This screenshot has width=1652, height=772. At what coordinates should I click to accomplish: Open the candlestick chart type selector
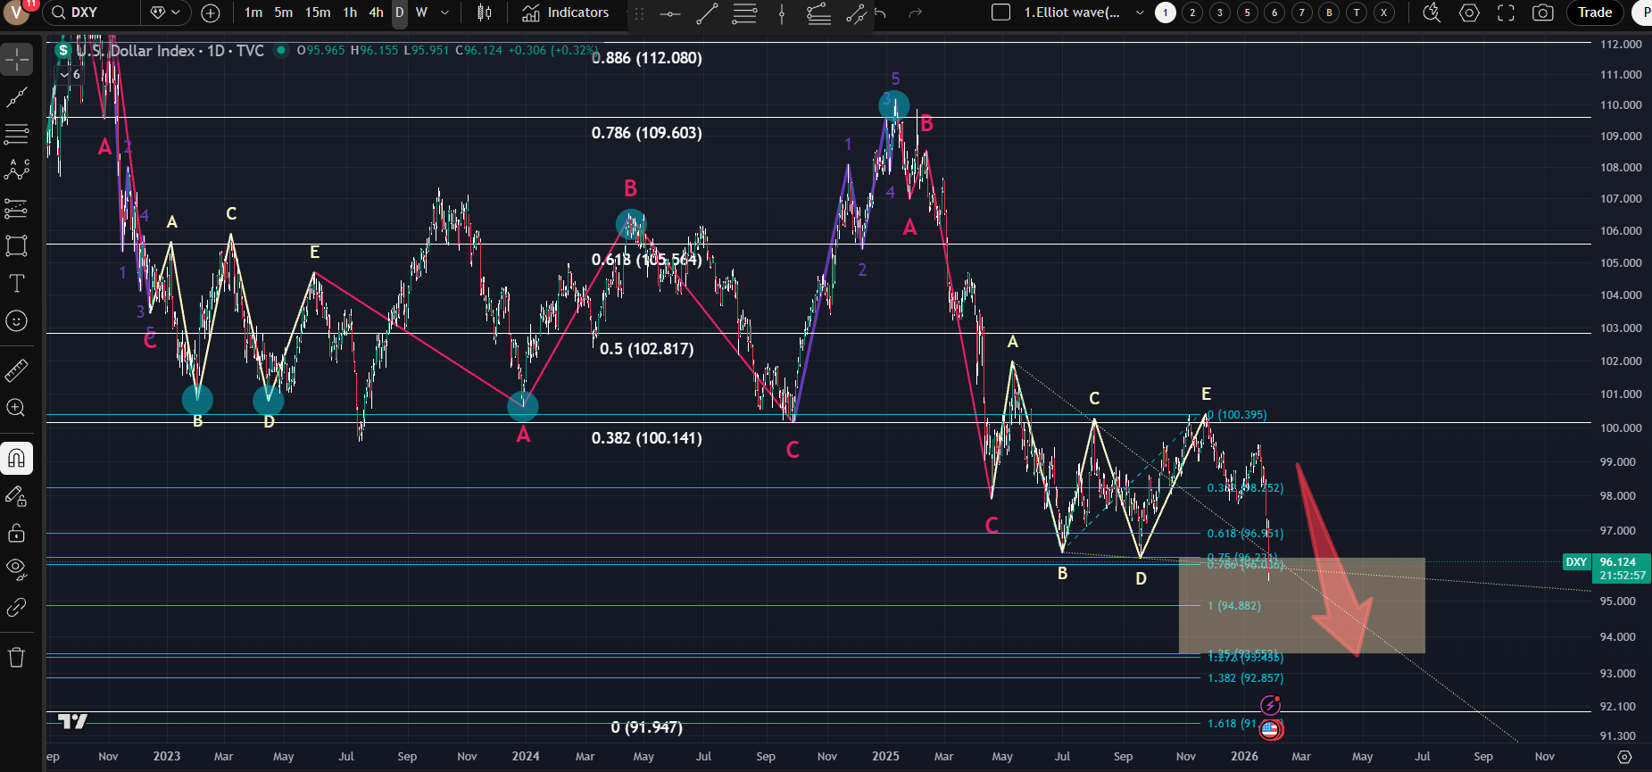coord(484,12)
